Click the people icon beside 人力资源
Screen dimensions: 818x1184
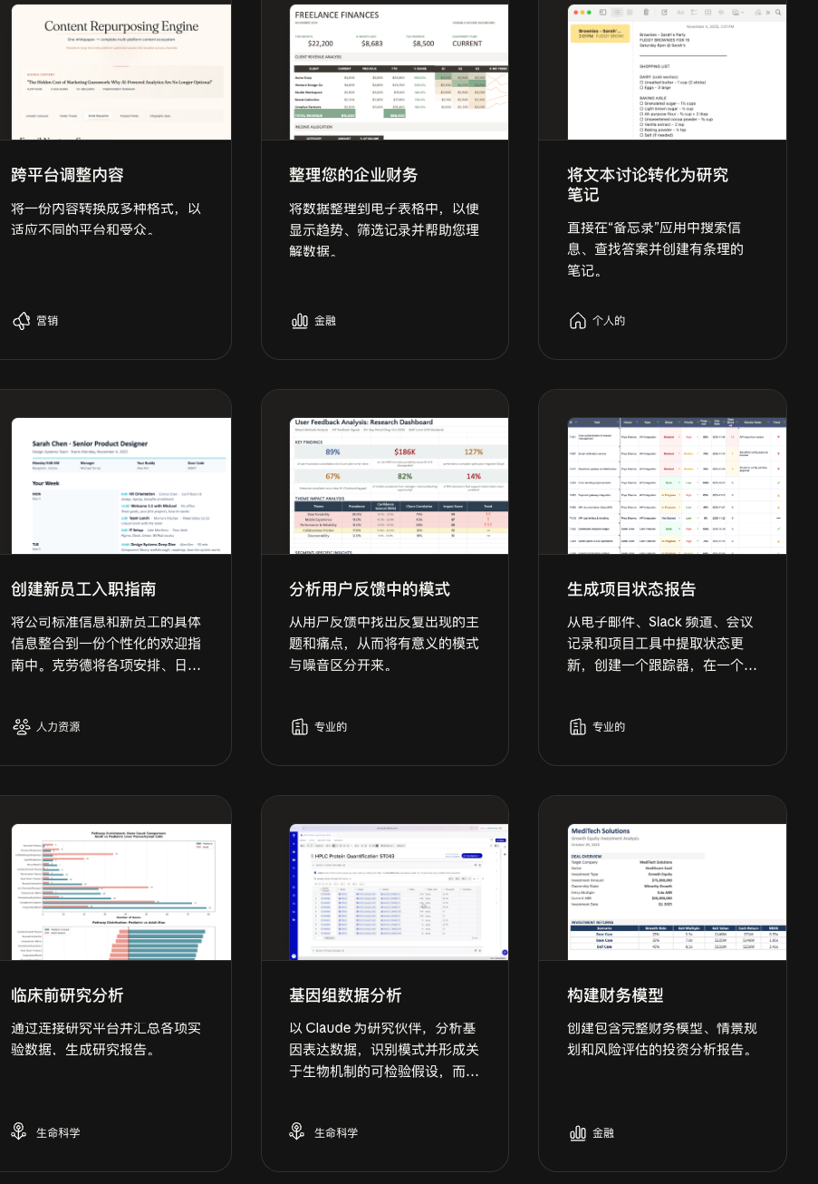pyautogui.click(x=22, y=727)
